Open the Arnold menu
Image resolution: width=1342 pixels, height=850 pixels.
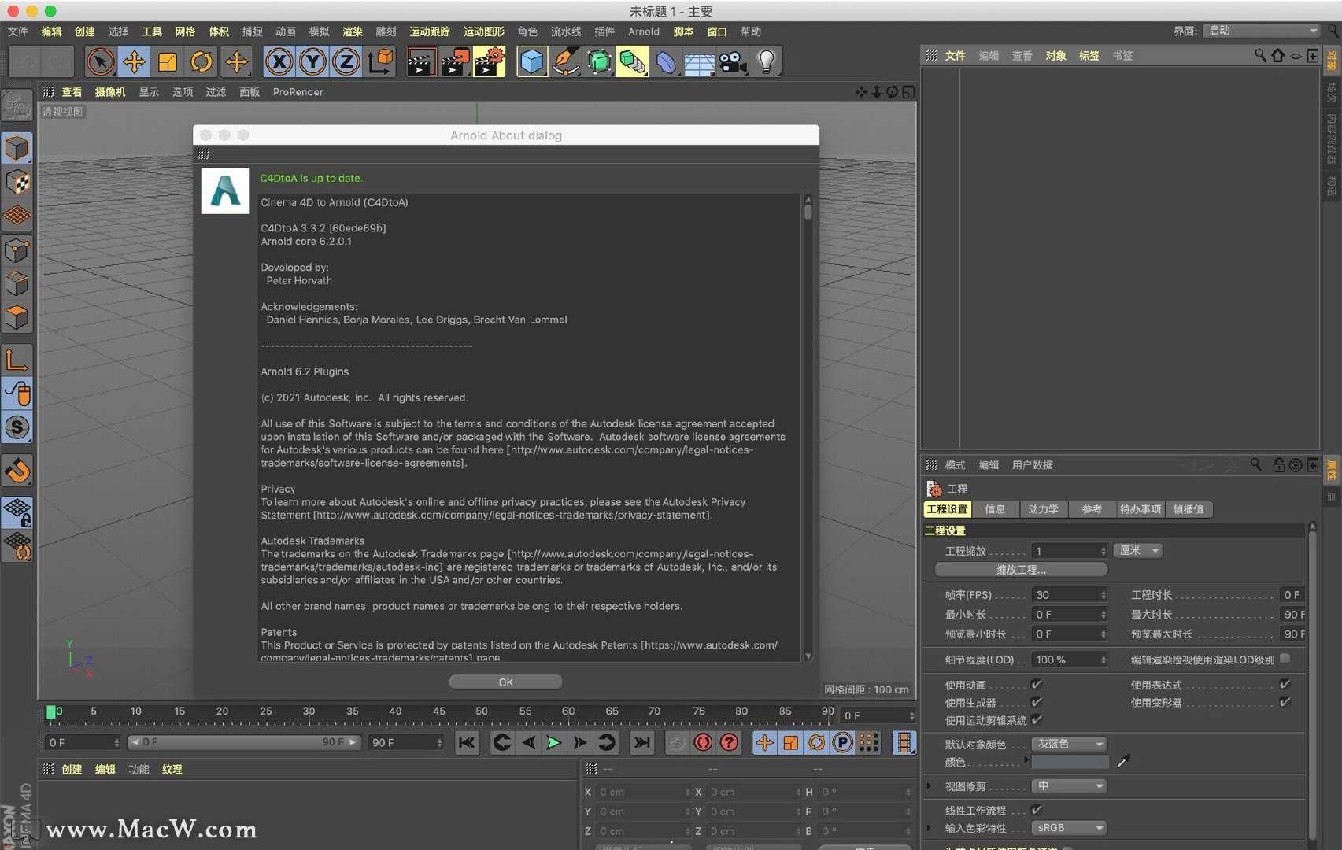pos(643,31)
